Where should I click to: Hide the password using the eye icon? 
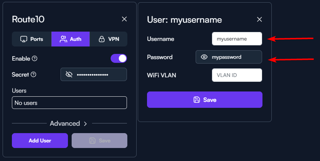point(204,57)
